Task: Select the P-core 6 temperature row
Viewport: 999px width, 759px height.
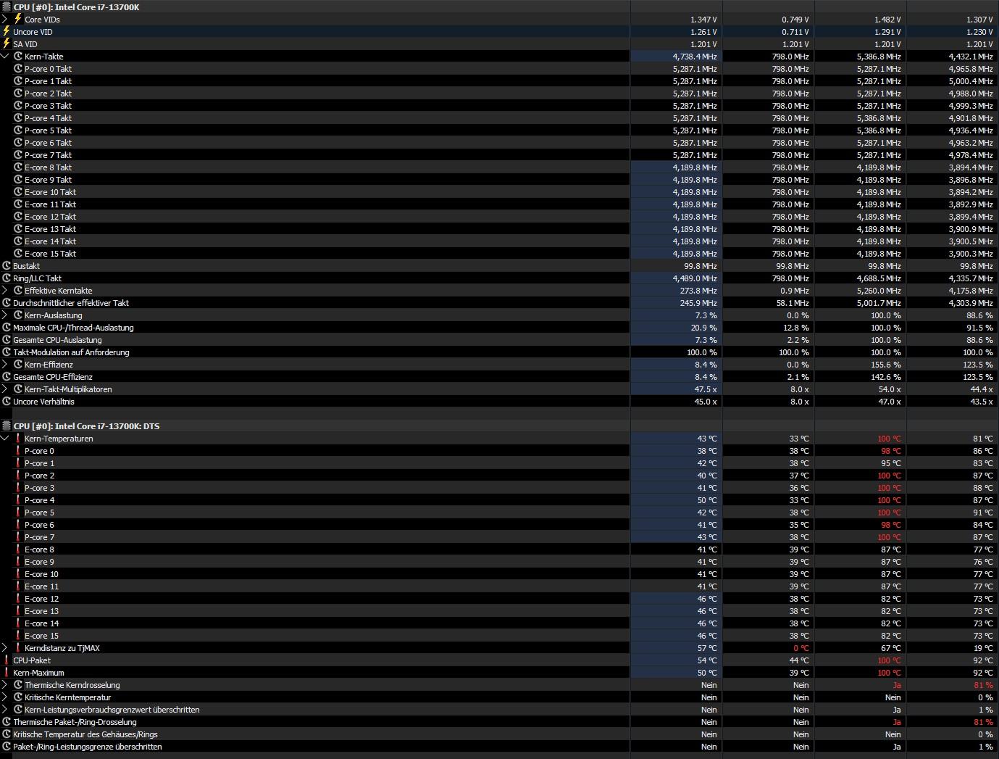Action: [499, 525]
